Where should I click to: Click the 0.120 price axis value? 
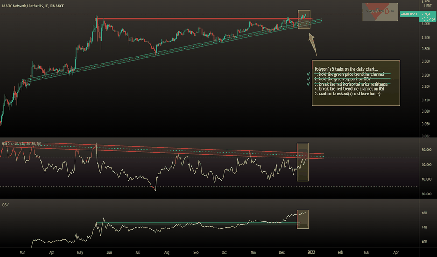pyautogui.click(x=426, y=100)
